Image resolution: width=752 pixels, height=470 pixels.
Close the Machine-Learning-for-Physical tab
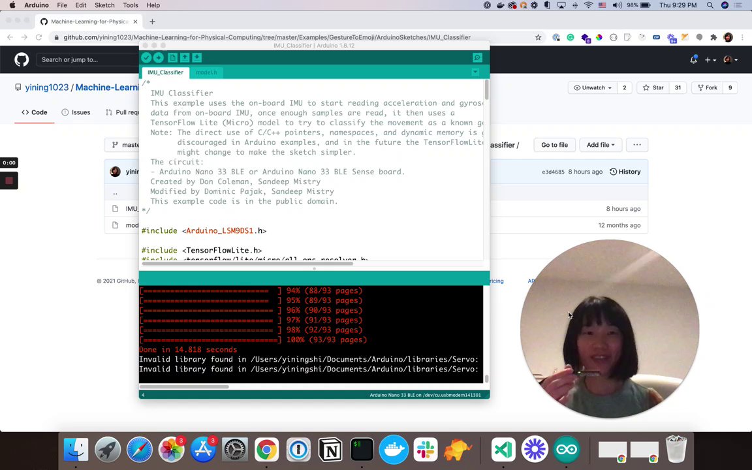135,22
